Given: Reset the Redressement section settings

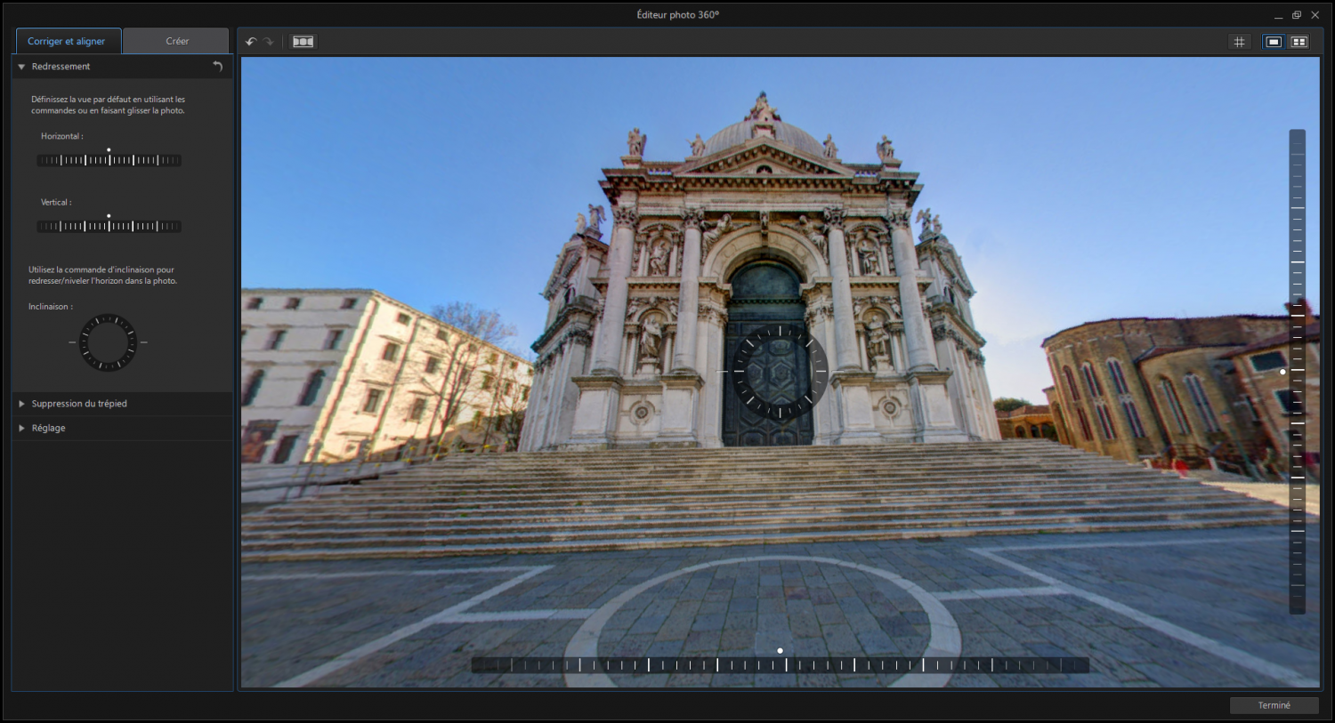Looking at the screenshot, I should pos(217,67).
